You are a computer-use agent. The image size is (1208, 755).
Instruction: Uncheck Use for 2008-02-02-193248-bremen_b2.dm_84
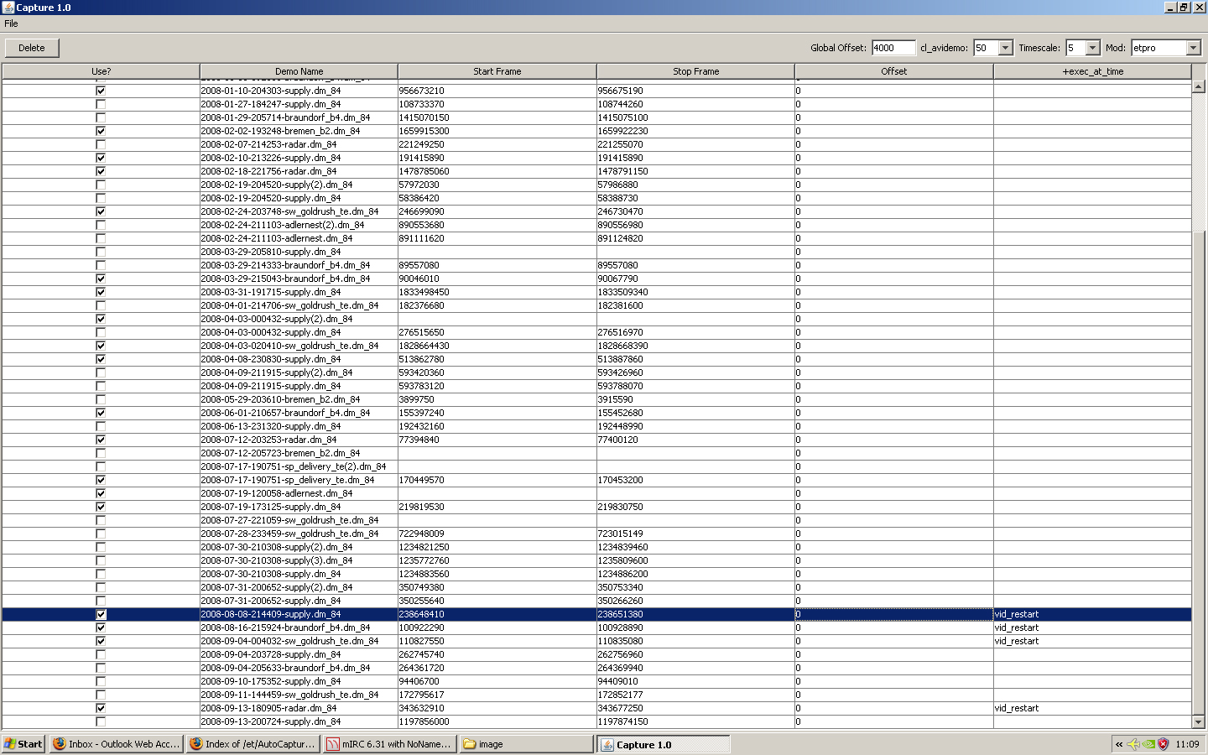(101, 131)
